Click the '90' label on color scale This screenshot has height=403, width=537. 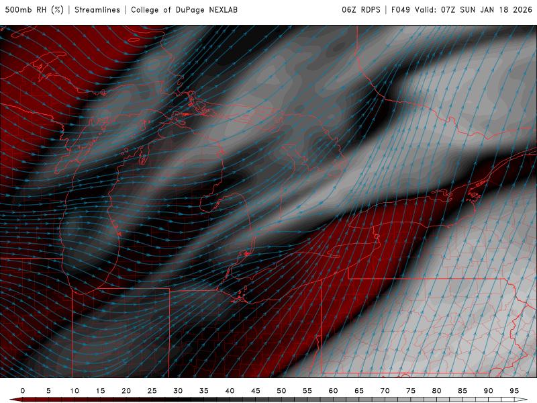point(489,391)
